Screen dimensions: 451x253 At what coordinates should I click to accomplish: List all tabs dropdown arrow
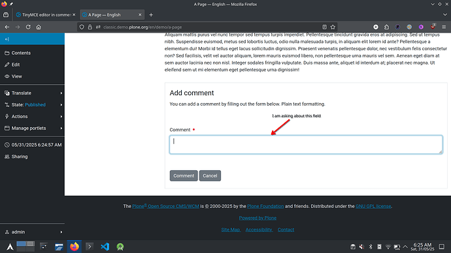[445, 14]
